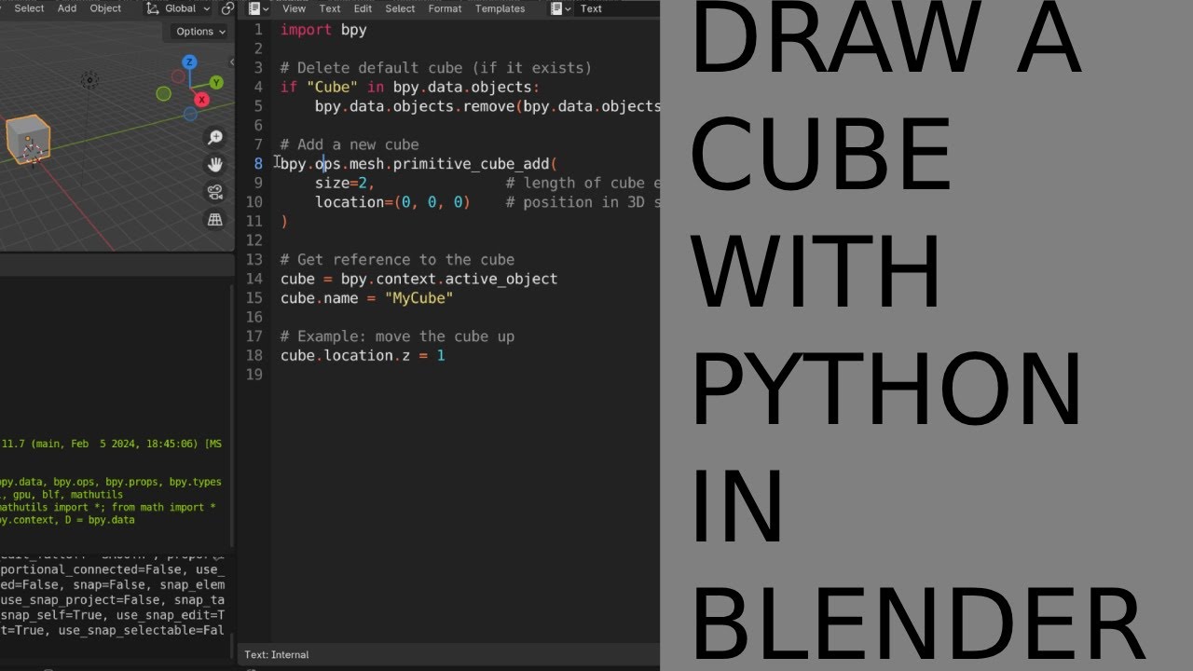Click the comment '# Add a new cube'

tap(350, 144)
